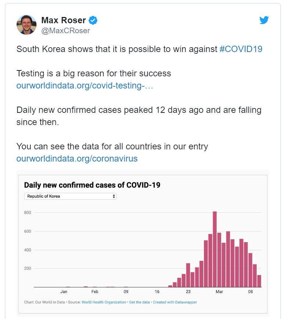Click the Max Roser display name
This screenshot has height=319, width=285.
pos(64,21)
